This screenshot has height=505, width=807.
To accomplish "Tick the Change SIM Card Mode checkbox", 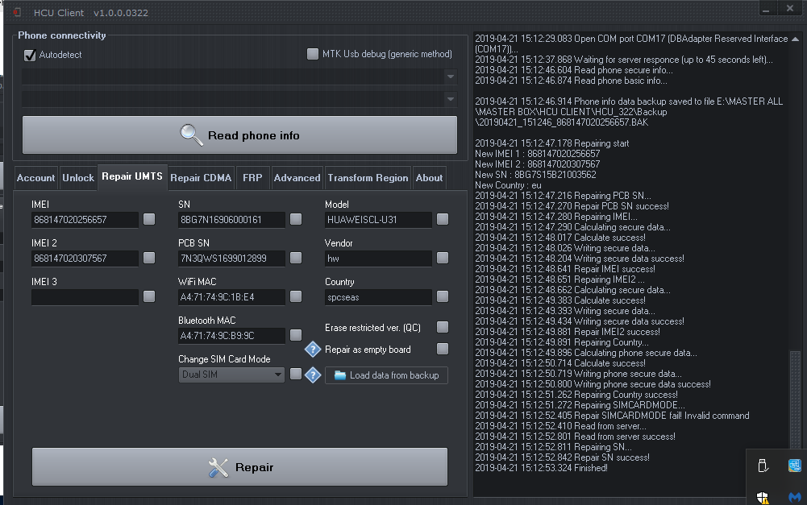I will 296,374.
